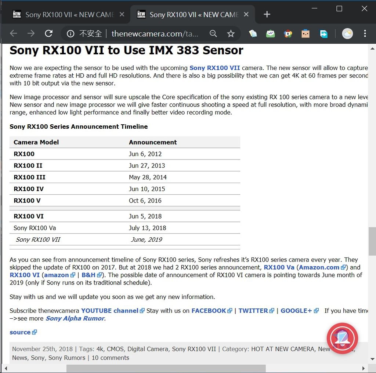Select the active Sony RX100 VII tab
Screen dimensions: 376x373
(x=192, y=15)
